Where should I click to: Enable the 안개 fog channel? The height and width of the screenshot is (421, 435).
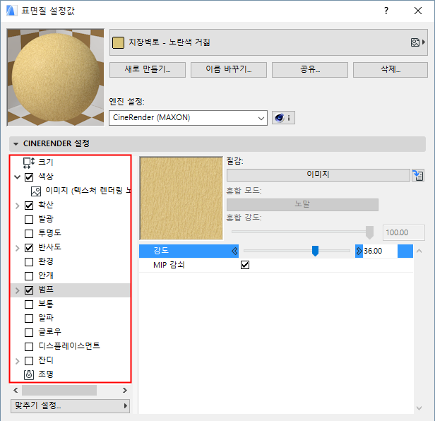(29, 276)
